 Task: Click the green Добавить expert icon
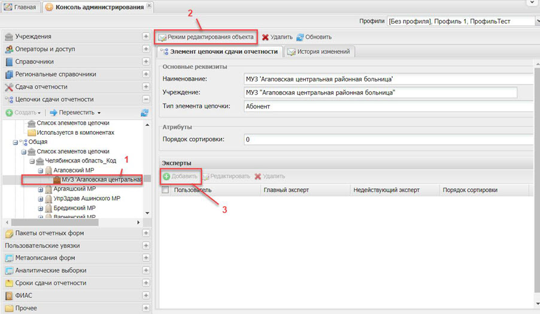(166, 176)
